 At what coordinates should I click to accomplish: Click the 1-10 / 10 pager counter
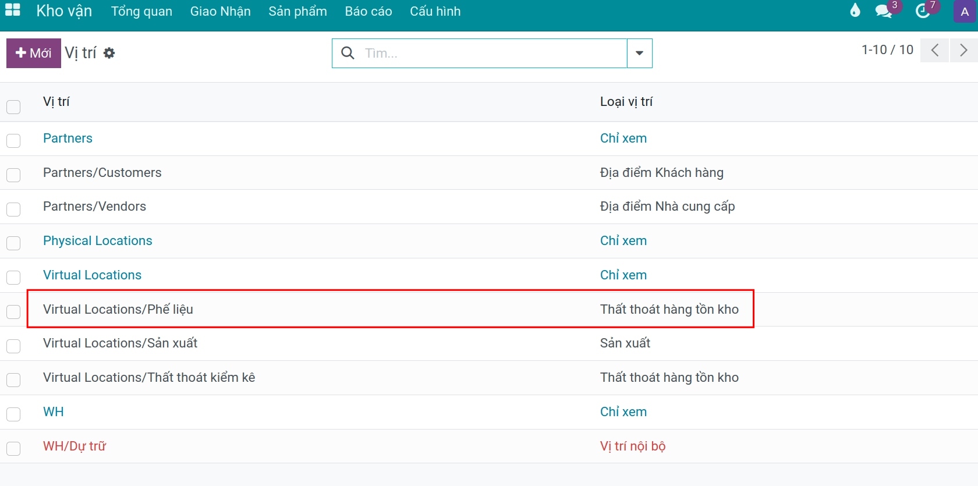click(887, 49)
